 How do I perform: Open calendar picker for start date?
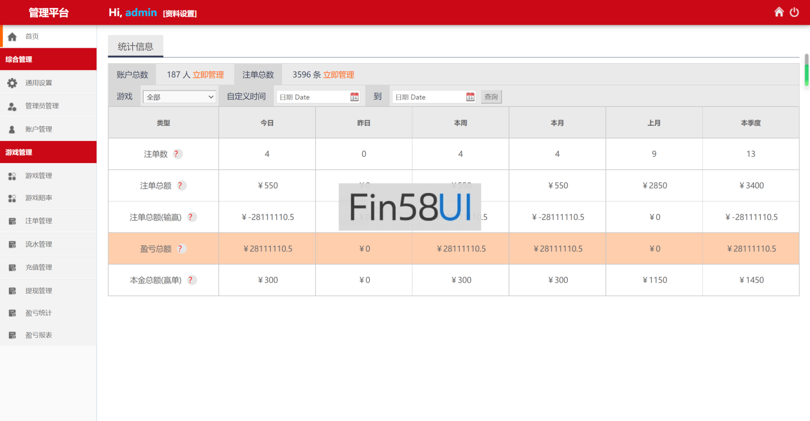point(354,97)
